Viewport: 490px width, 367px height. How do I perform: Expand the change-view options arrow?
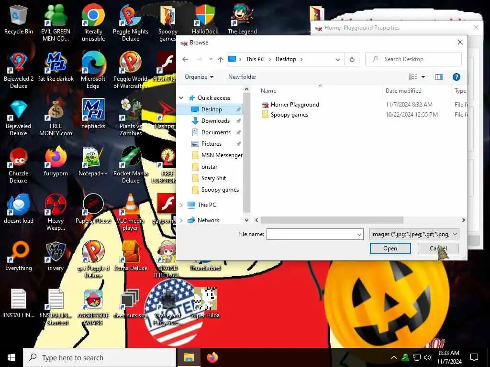423,77
